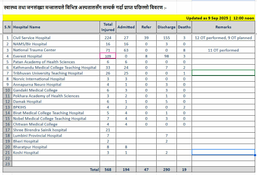
Task: Grab the fill handle of the selected cell
Action: click(x=255, y=155)
